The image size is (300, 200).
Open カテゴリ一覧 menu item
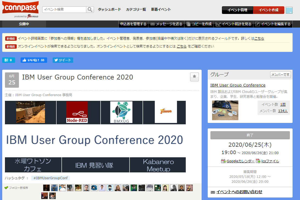pyautogui.click(x=136, y=9)
